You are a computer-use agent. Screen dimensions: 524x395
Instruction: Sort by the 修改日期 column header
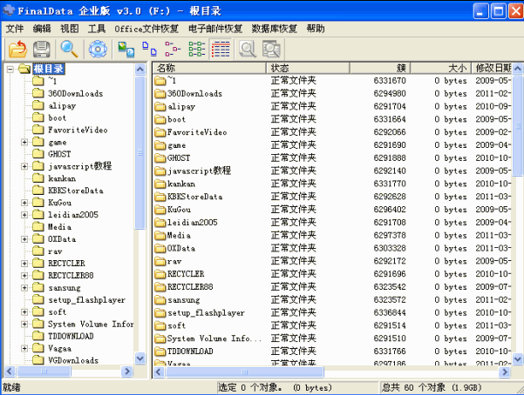492,68
